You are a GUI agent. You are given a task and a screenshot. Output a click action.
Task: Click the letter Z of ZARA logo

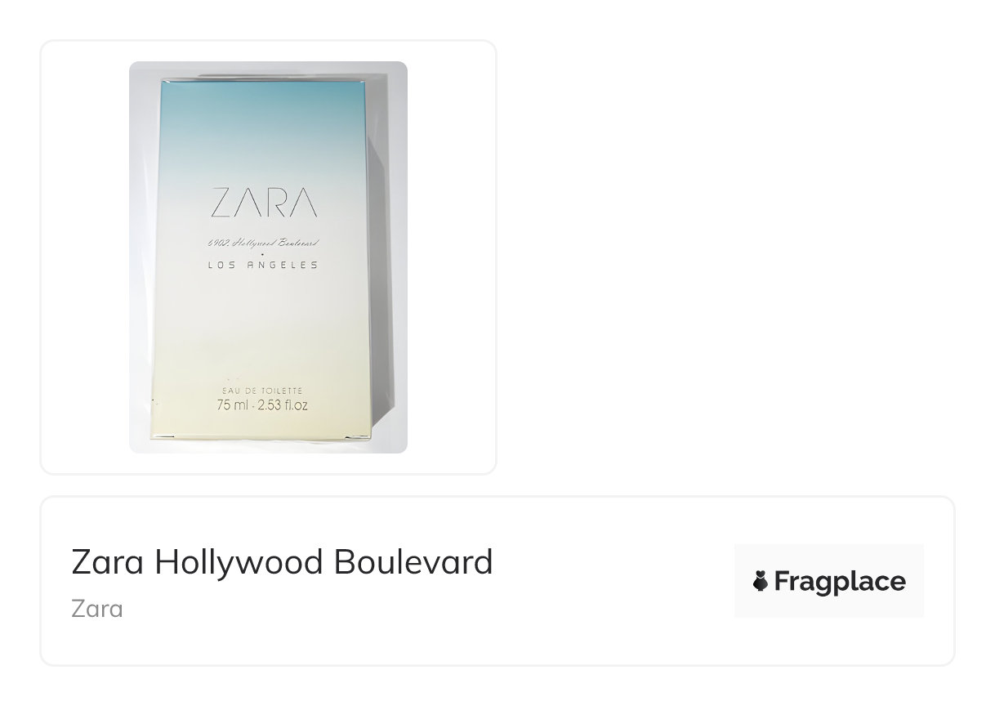(222, 203)
